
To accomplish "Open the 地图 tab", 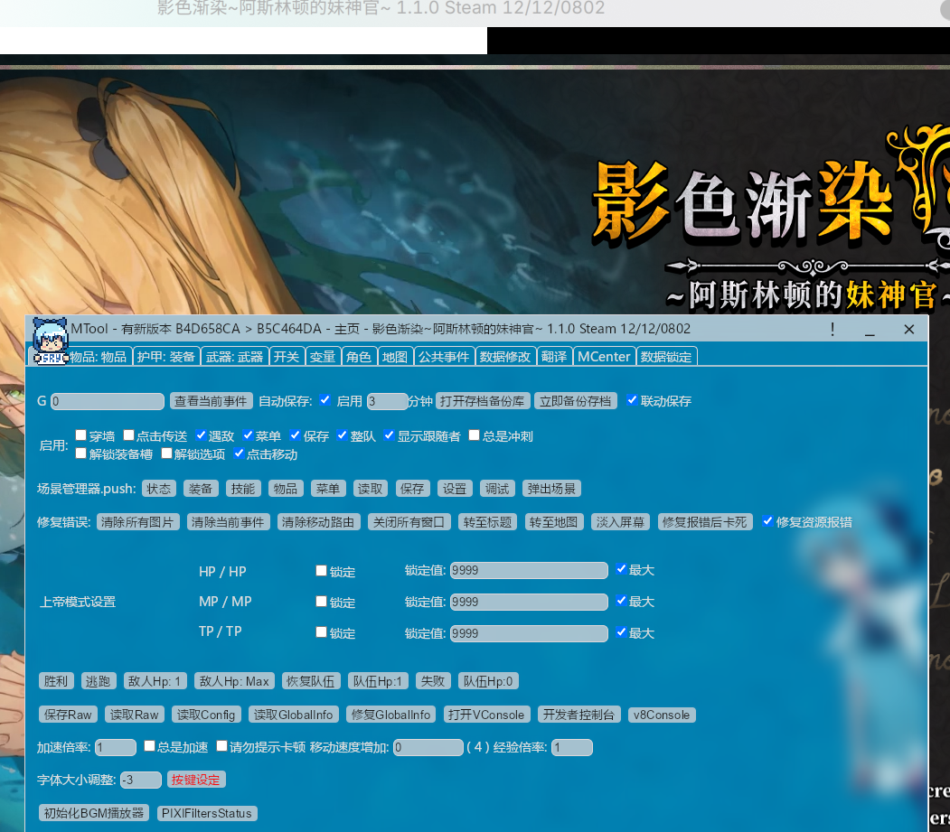I will pyautogui.click(x=395, y=356).
